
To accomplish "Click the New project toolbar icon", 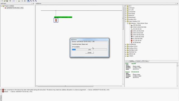I will (2, 1).
